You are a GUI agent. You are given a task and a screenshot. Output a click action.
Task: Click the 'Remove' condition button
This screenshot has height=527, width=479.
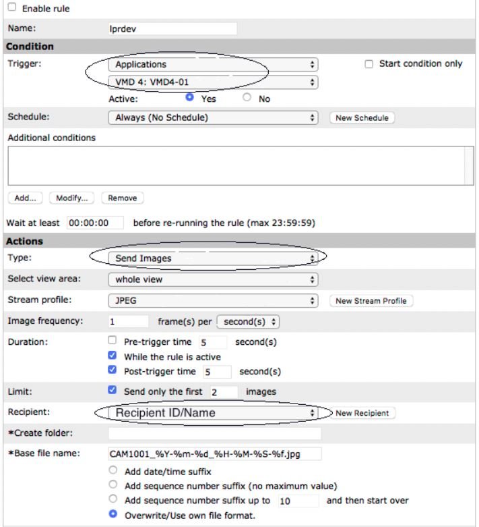123,198
